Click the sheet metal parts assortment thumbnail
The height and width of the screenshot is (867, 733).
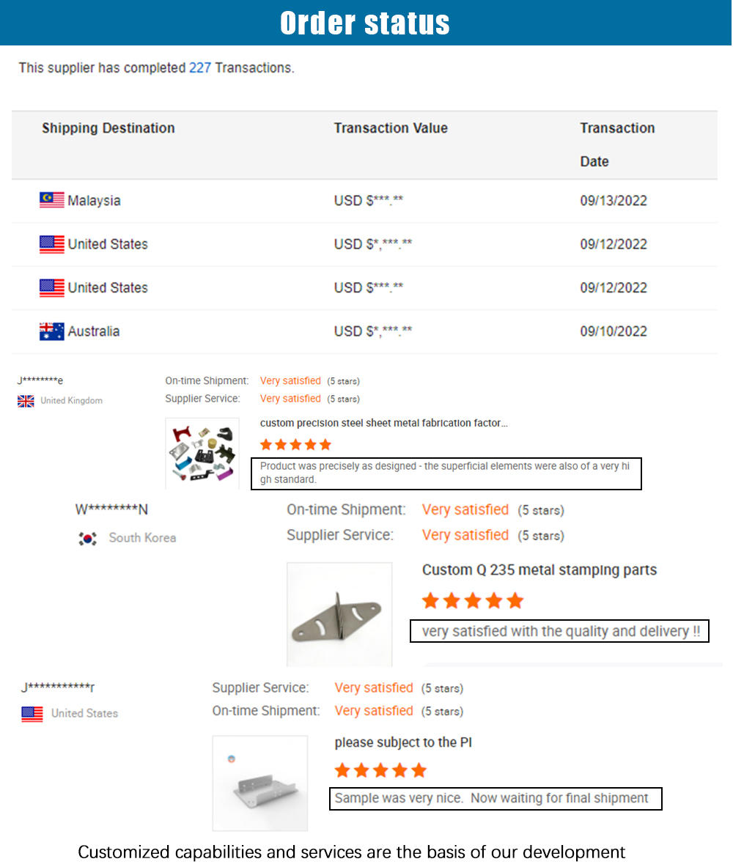[x=202, y=454]
